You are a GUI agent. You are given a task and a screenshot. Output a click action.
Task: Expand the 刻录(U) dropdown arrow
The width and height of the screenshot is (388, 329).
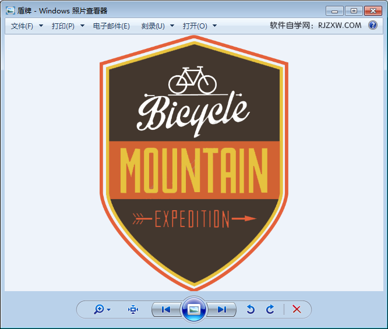(172, 26)
